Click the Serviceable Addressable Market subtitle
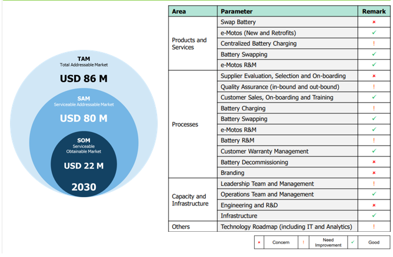 [84, 104]
